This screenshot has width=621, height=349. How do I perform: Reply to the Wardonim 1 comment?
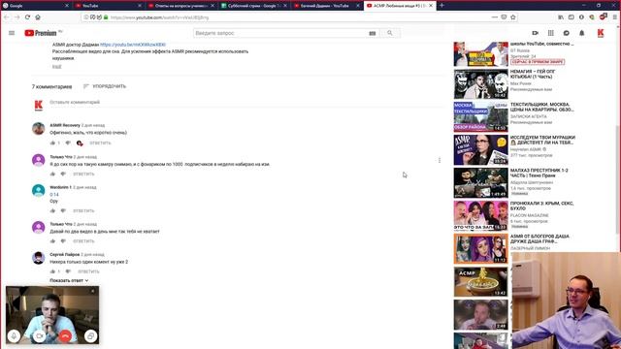point(83,210)
